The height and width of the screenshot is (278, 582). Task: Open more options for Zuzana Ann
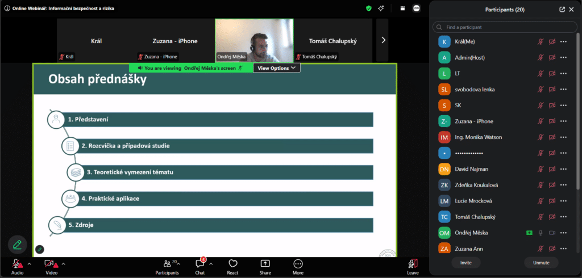[563, 248]
